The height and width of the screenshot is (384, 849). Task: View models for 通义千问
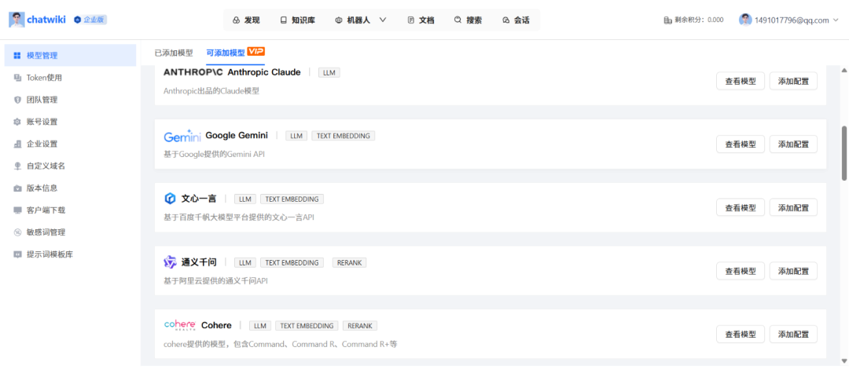pos(741,270)
